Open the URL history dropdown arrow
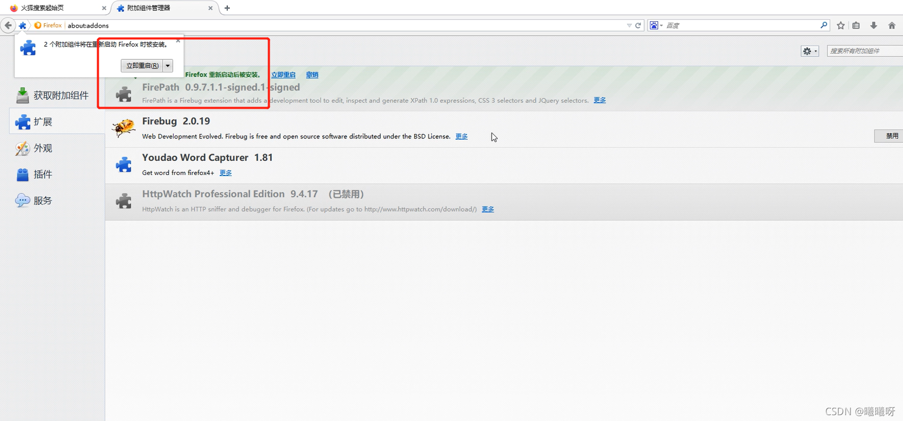The width and height of the screenshot is (903, 421). coord(629,25)
